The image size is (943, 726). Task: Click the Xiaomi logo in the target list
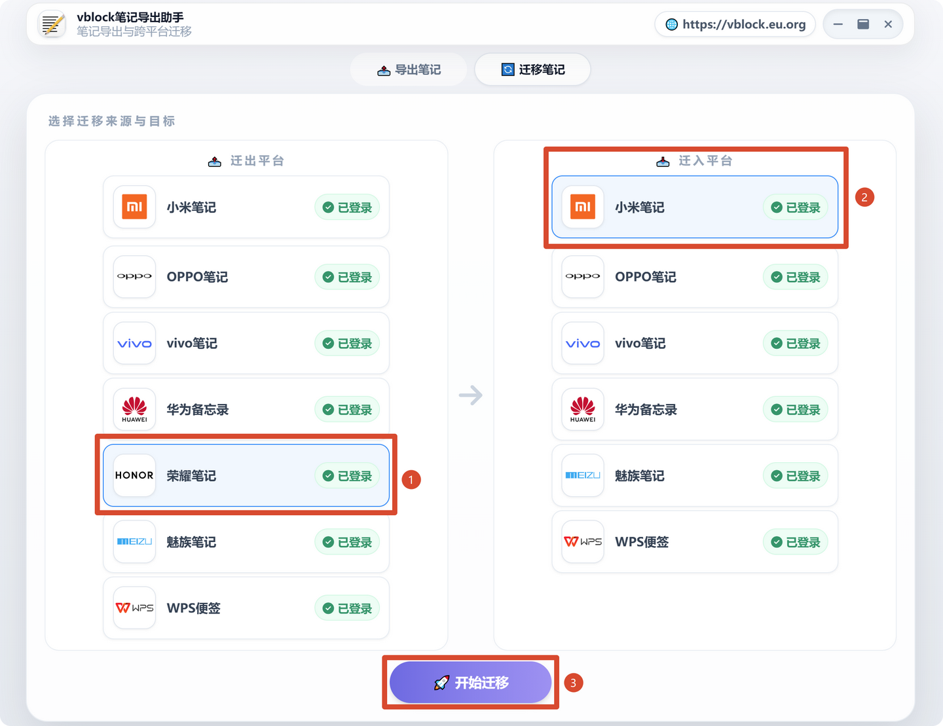[583, 207]
